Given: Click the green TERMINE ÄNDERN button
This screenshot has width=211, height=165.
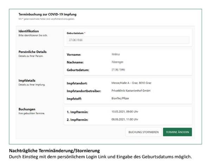Looking at the screenshot, I should coord(178,132).
